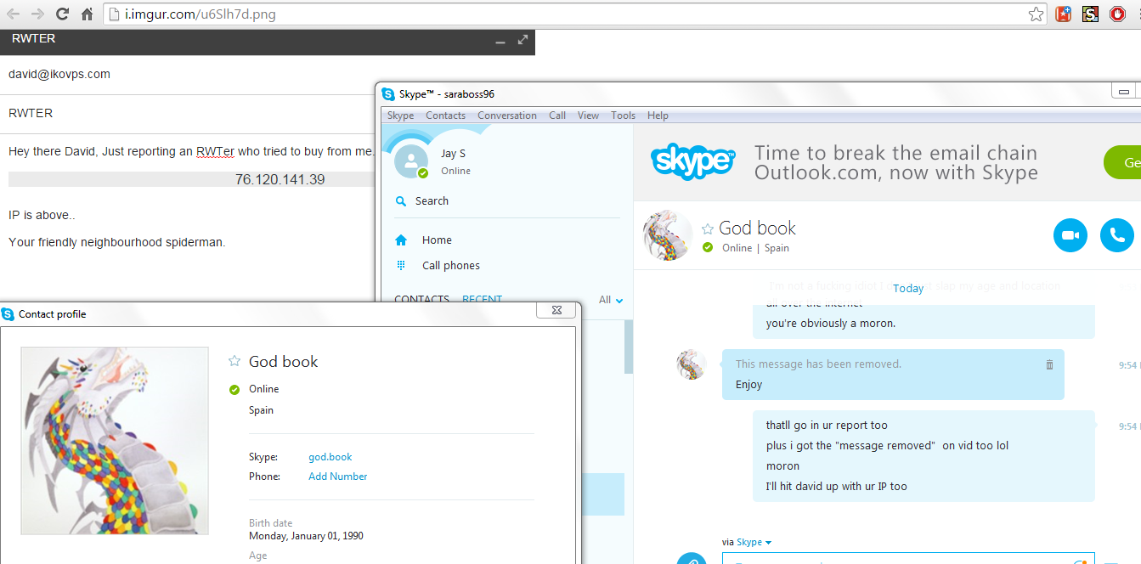Toggle favorite star in Contact profile
1141x564 pixels.
(x=234, y=361)
